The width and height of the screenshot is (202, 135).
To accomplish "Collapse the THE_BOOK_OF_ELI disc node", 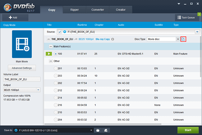I will (48, 39).
